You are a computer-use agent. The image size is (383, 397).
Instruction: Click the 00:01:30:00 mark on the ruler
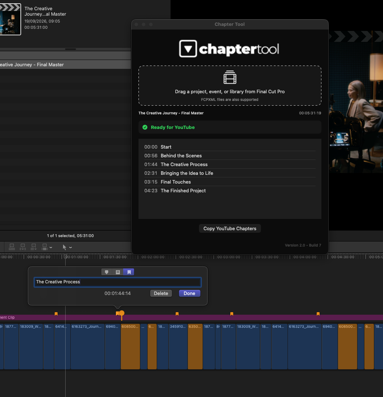pos(115,257)
